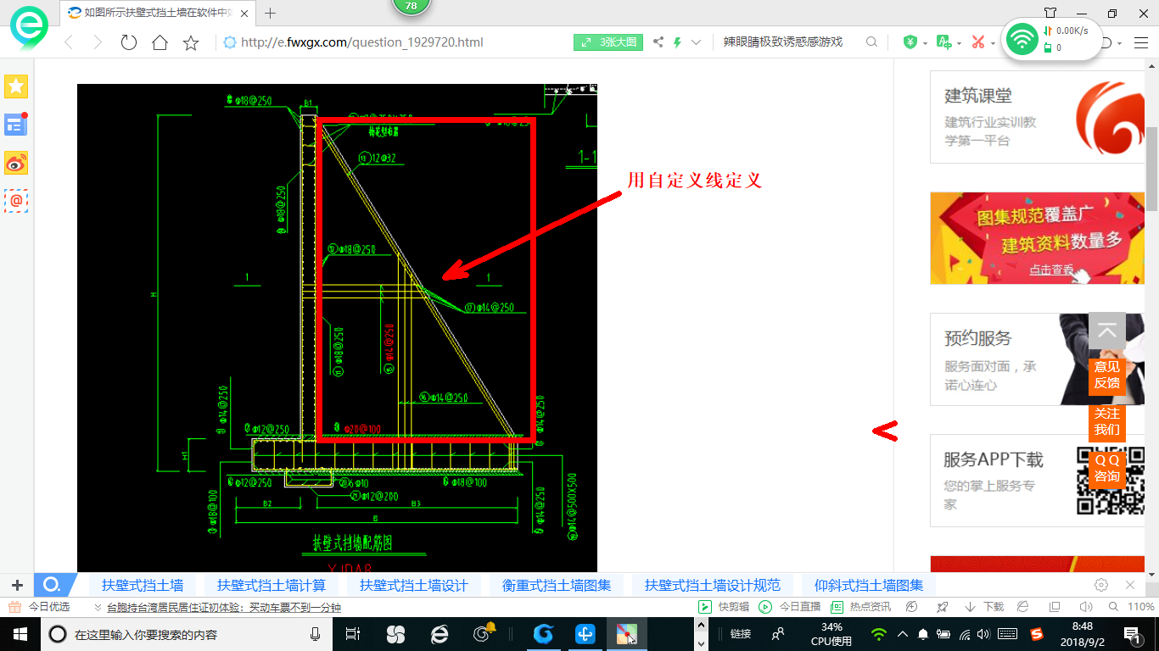This screenshot has width=1159, height=651.
Task: Click the Windows search box
Action: pyautogui.click(x=187, y=634)
